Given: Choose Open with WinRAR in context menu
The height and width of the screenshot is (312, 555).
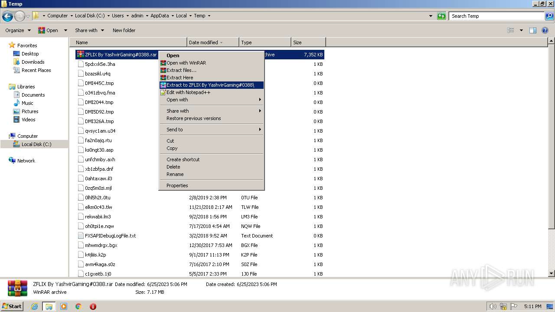Looking at the screenshot, I should (212, 63).
